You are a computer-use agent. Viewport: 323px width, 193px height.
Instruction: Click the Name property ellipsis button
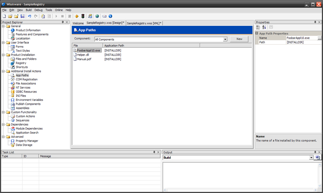pos(319,38)
